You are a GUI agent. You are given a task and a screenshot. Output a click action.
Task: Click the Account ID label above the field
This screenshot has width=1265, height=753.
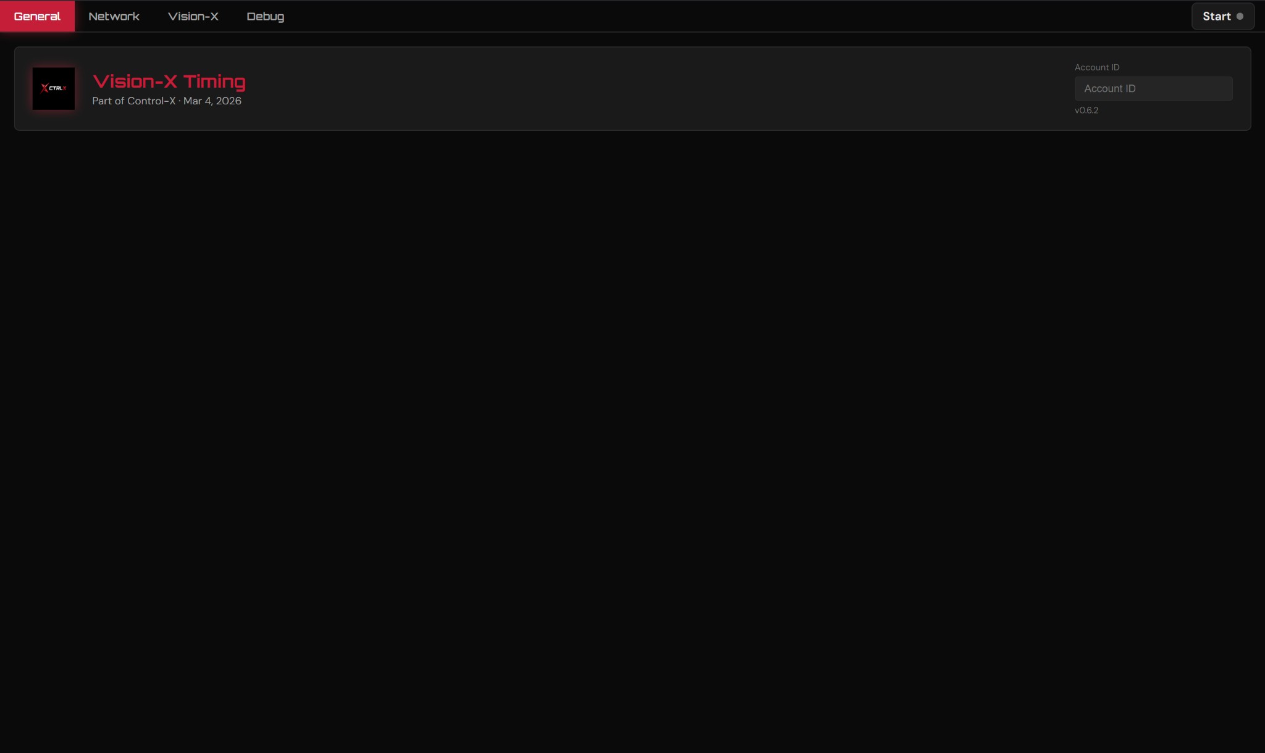(x=1096, y=67)
